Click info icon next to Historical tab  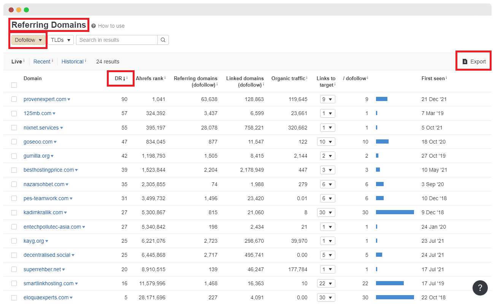(x=86, y=61)
